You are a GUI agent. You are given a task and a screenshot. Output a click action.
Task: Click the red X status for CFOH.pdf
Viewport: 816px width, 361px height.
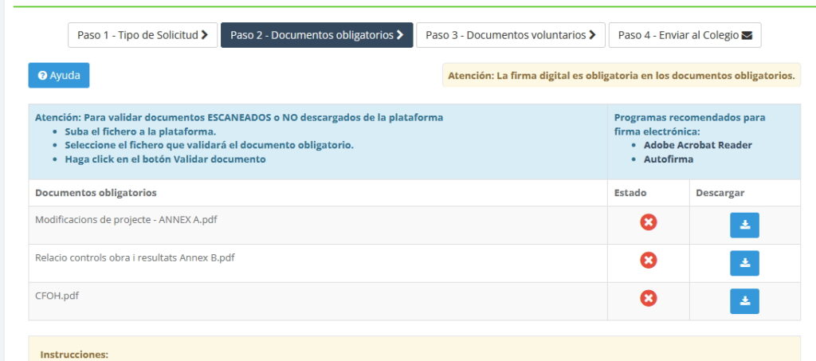[x=649, y=298]
